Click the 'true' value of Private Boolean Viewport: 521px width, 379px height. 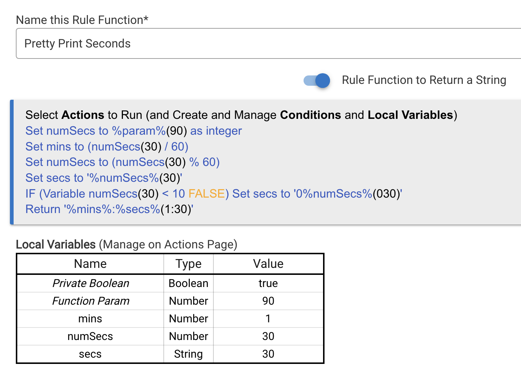(268, 283)
